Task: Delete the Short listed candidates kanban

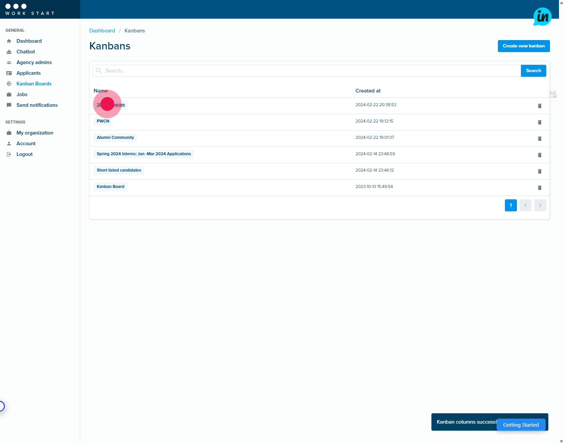Action: click(x=539, y=171)
